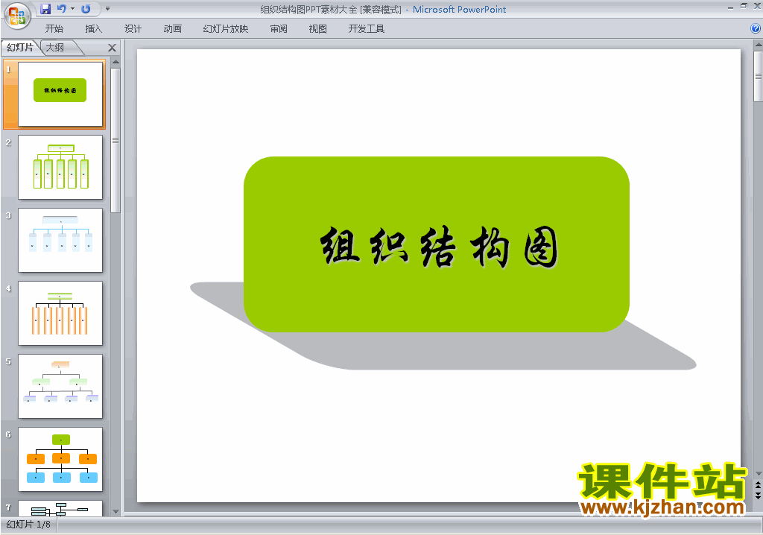The height and width of the screenshot is (535, 763).
Task: Click the slide editor vertical scrollbar thumb
Action: (x=758, y=76)
